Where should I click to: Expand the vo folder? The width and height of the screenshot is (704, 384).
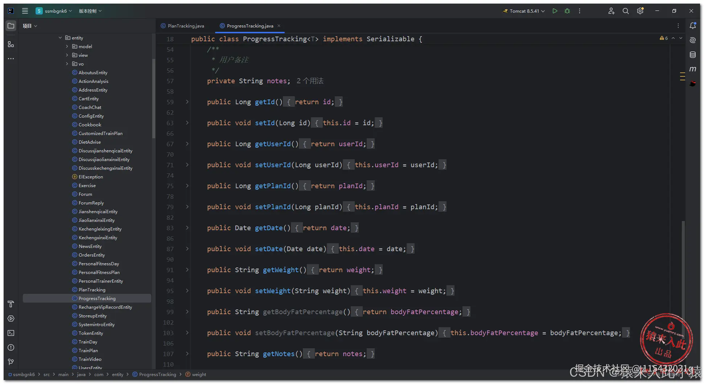point(67,64)
